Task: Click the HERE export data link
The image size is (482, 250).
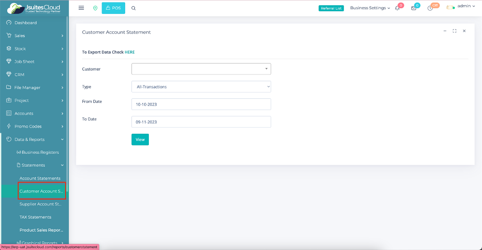Action: tap(129, 52)
